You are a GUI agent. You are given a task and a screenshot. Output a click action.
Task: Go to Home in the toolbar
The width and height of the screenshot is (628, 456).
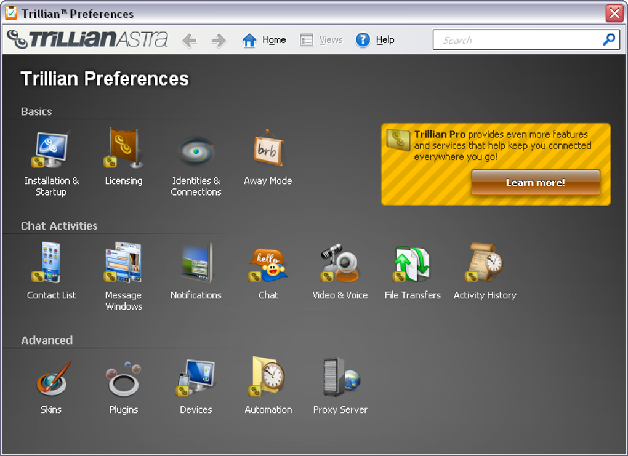(x=264, y=40)
